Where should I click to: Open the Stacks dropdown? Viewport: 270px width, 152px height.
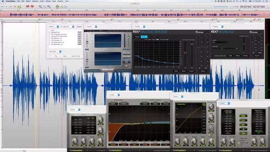coord(54,27)
